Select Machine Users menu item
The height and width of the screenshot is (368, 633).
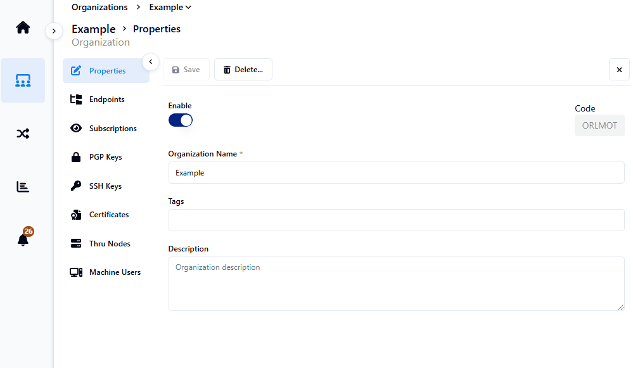pos(114,272)
